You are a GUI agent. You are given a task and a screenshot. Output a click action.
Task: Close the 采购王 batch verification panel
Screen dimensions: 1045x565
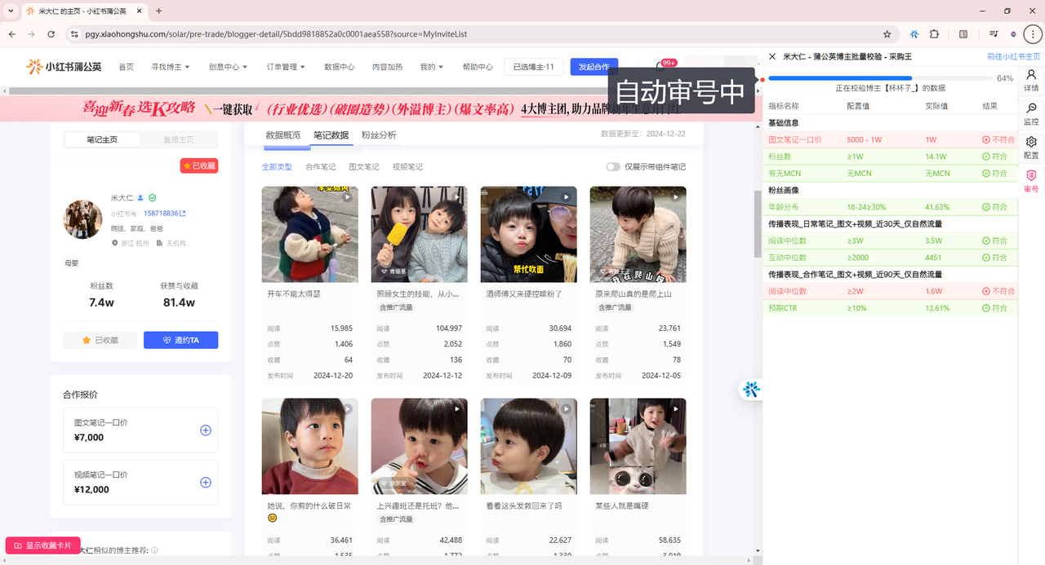(772, 57)
